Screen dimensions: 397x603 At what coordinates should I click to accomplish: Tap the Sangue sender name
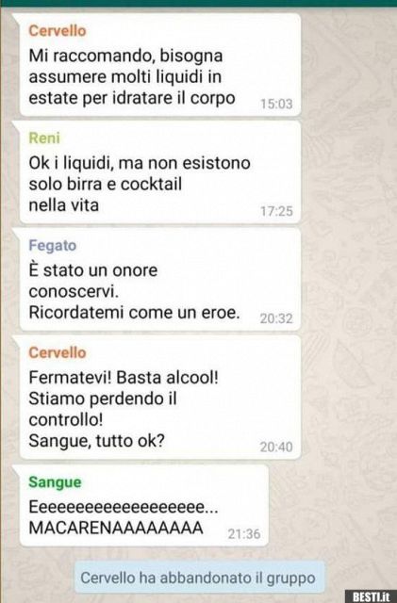[55, 482]
